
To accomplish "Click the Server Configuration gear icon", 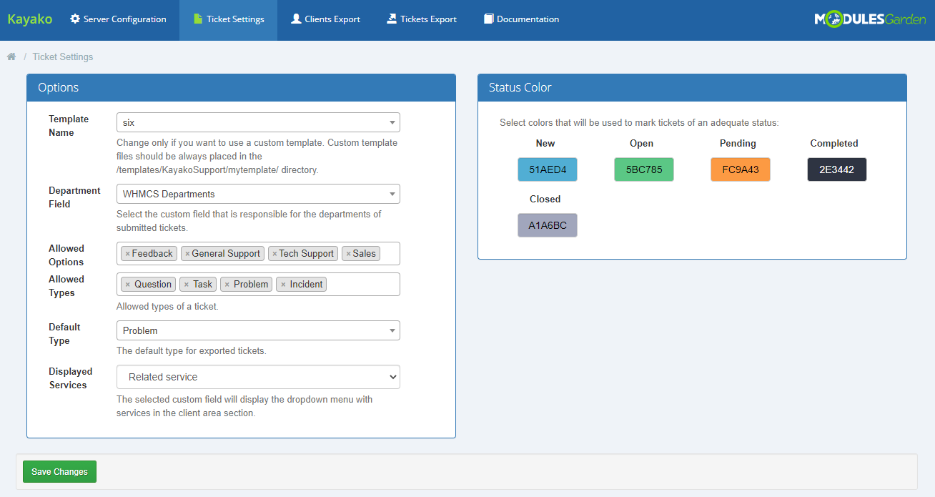I will click(75, 19).
